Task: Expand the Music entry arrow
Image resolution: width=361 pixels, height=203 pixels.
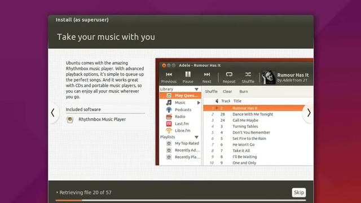Action: click(199, 103)
